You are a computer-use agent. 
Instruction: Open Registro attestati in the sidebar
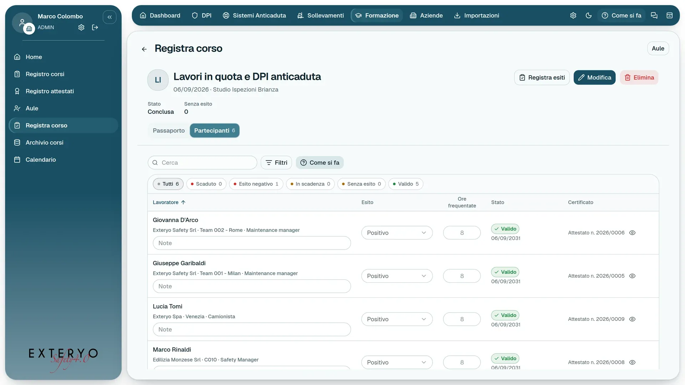pos(63,91)
